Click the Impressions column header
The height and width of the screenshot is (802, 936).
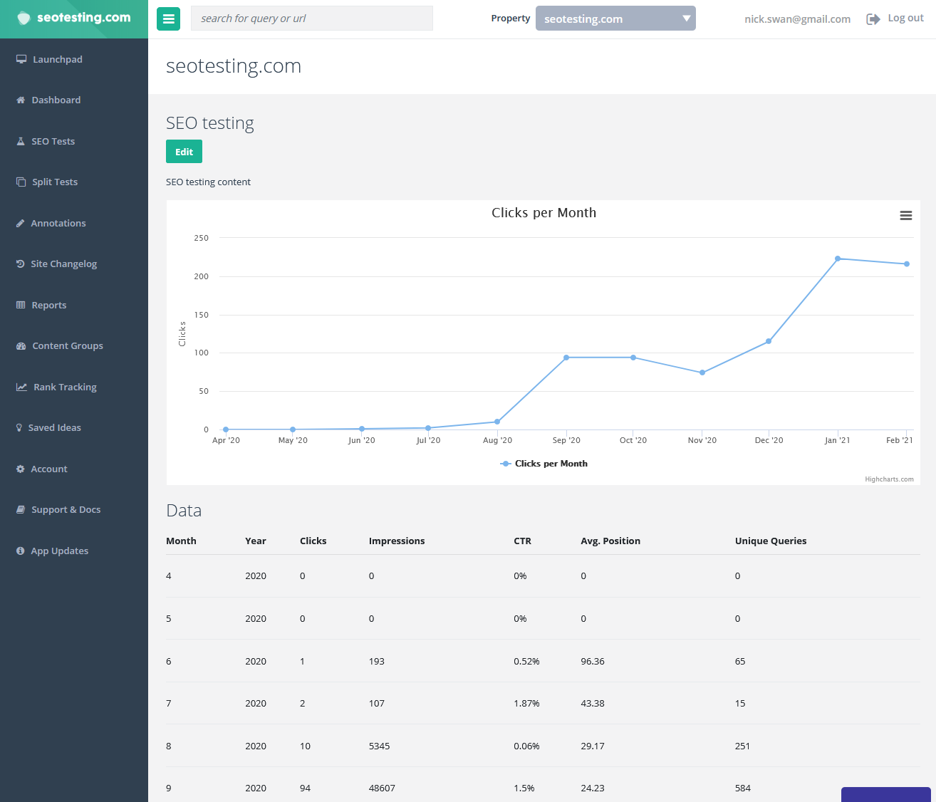coord(397,541)
